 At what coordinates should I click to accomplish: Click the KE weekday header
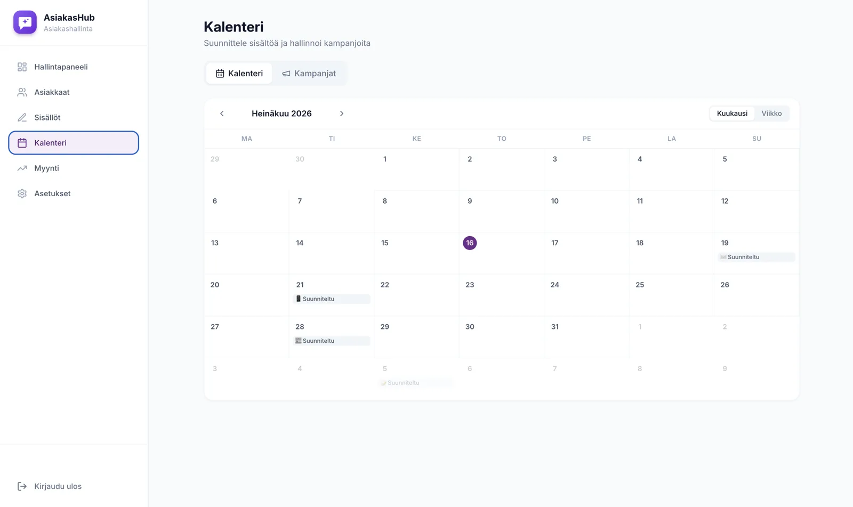click(416, 139)
